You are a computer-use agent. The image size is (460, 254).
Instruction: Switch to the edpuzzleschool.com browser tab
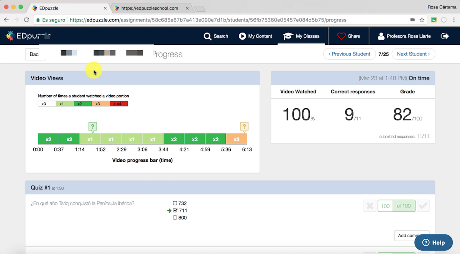coord(149,8)
